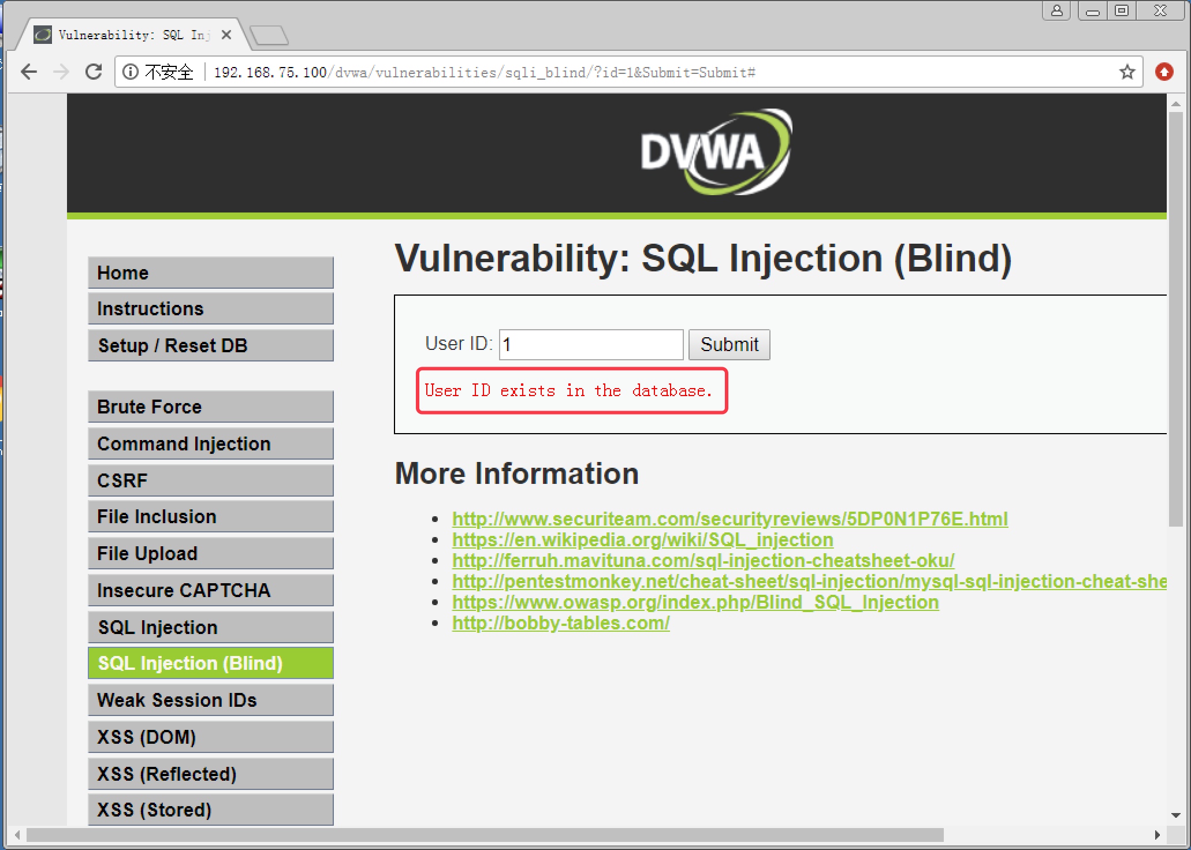Click the address bar URL

[x=484, y=73]
